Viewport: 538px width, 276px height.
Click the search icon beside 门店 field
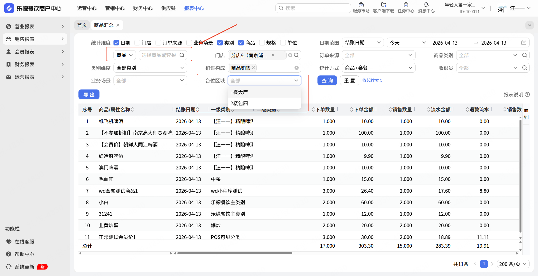click(x=296, y=55)
